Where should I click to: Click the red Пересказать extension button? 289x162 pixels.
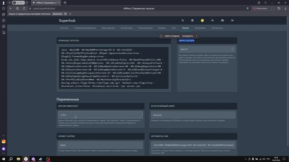[260, 9]
